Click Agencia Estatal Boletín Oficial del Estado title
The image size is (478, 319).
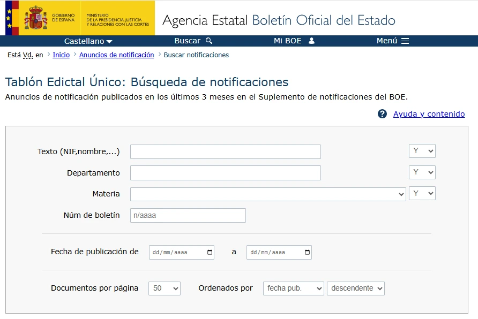(x=279, y=20)
